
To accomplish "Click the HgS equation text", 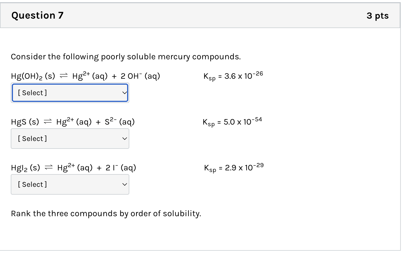I will pos(72,122).
